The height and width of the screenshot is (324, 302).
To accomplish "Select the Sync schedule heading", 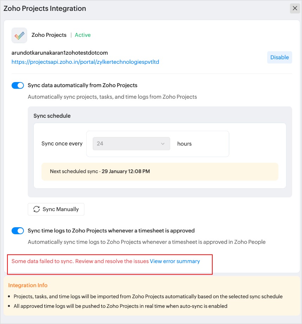I will click(52, 116).
